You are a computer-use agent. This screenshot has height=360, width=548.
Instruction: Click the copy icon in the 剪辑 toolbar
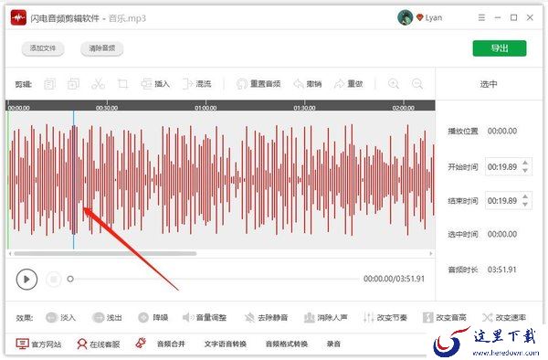pyautogui.click(x=49, y=84)
